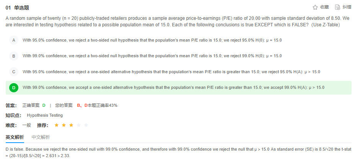The width and height of the screenshot is (360, 164).
Task: Select answer option C circle
Action: [x=14, y=72]
